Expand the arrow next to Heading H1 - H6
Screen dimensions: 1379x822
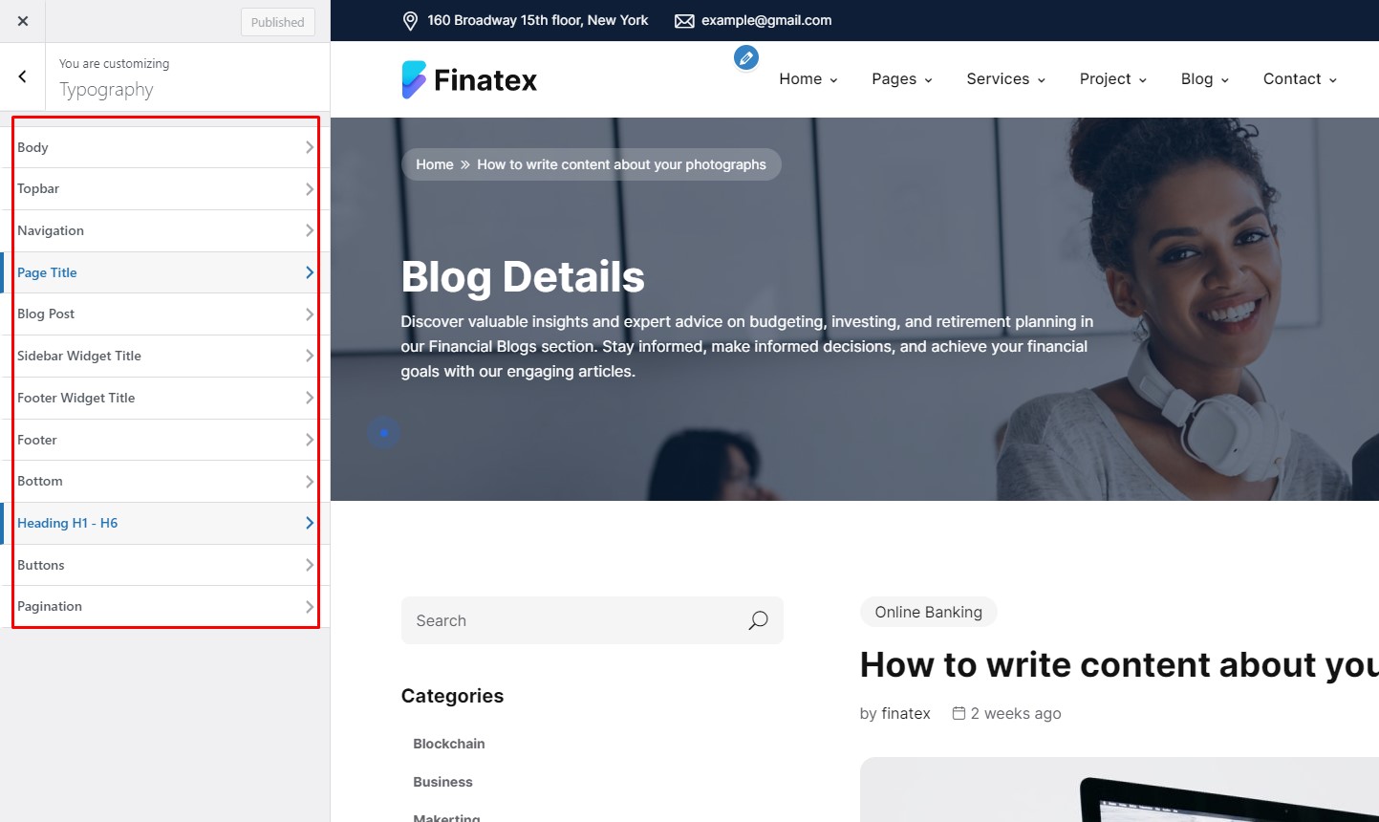310,523
